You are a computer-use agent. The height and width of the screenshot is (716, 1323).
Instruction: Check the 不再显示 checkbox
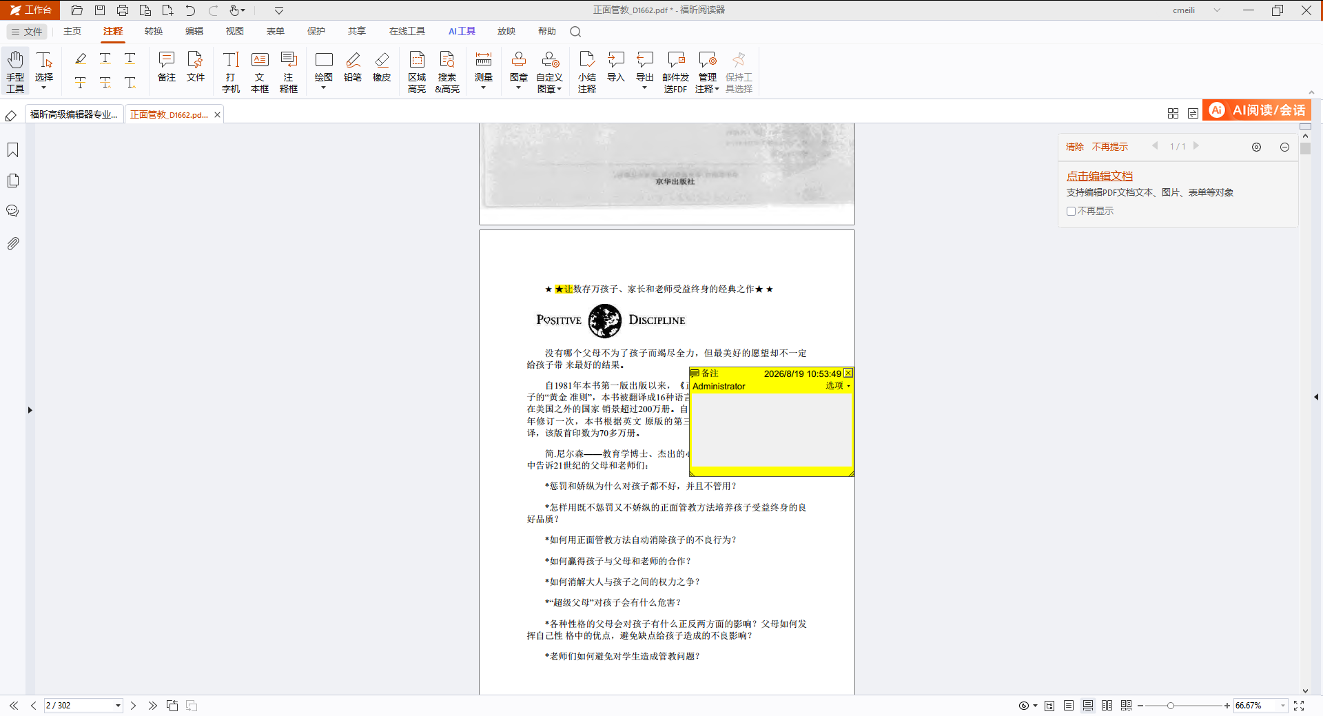point(1071,212)
